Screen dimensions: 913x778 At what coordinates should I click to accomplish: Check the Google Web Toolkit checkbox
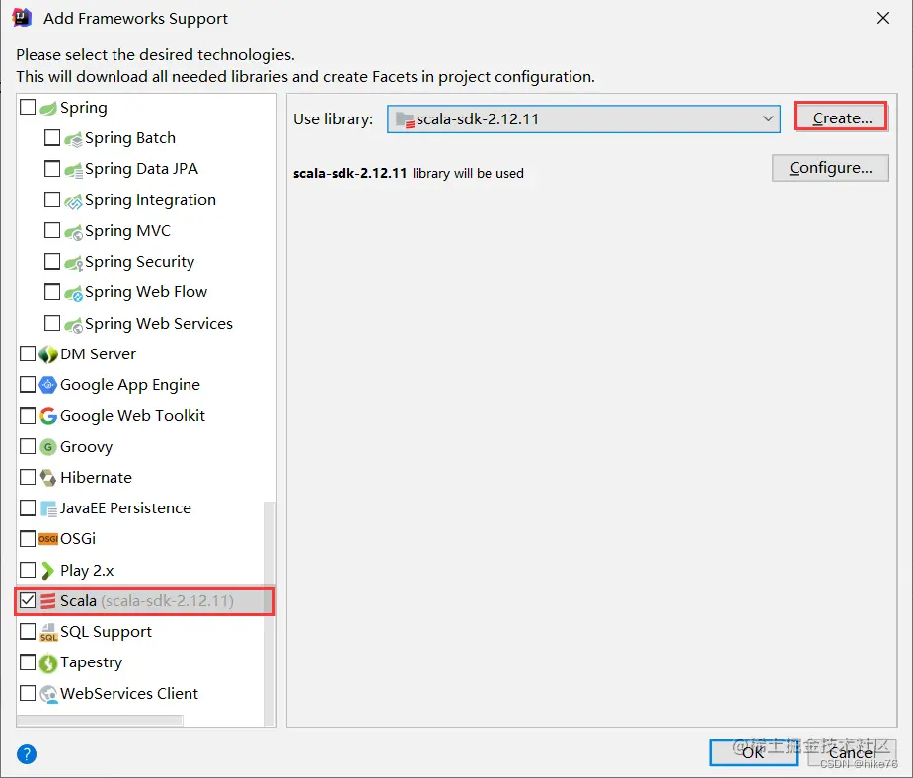28,416
